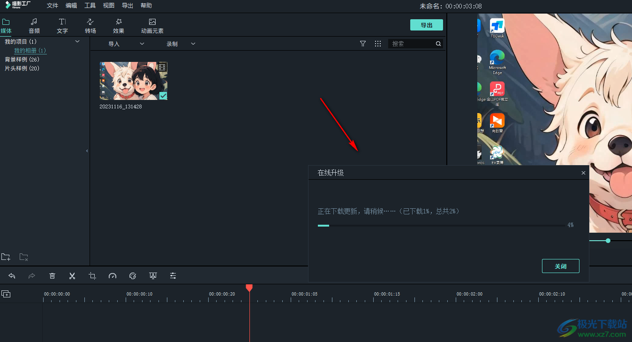The height and width of the screenshot is (342, 632).
Task: Select 片头样例 (20) folder
Action: 22,68
